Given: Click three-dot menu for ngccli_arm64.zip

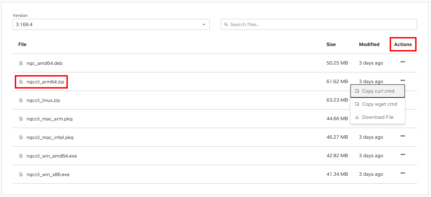Looking at the screenshot, I should pos(402,81).
